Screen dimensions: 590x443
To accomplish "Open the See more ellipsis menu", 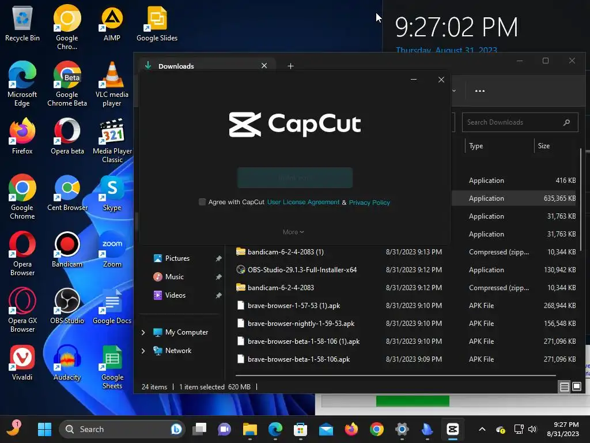I will 480,91.
